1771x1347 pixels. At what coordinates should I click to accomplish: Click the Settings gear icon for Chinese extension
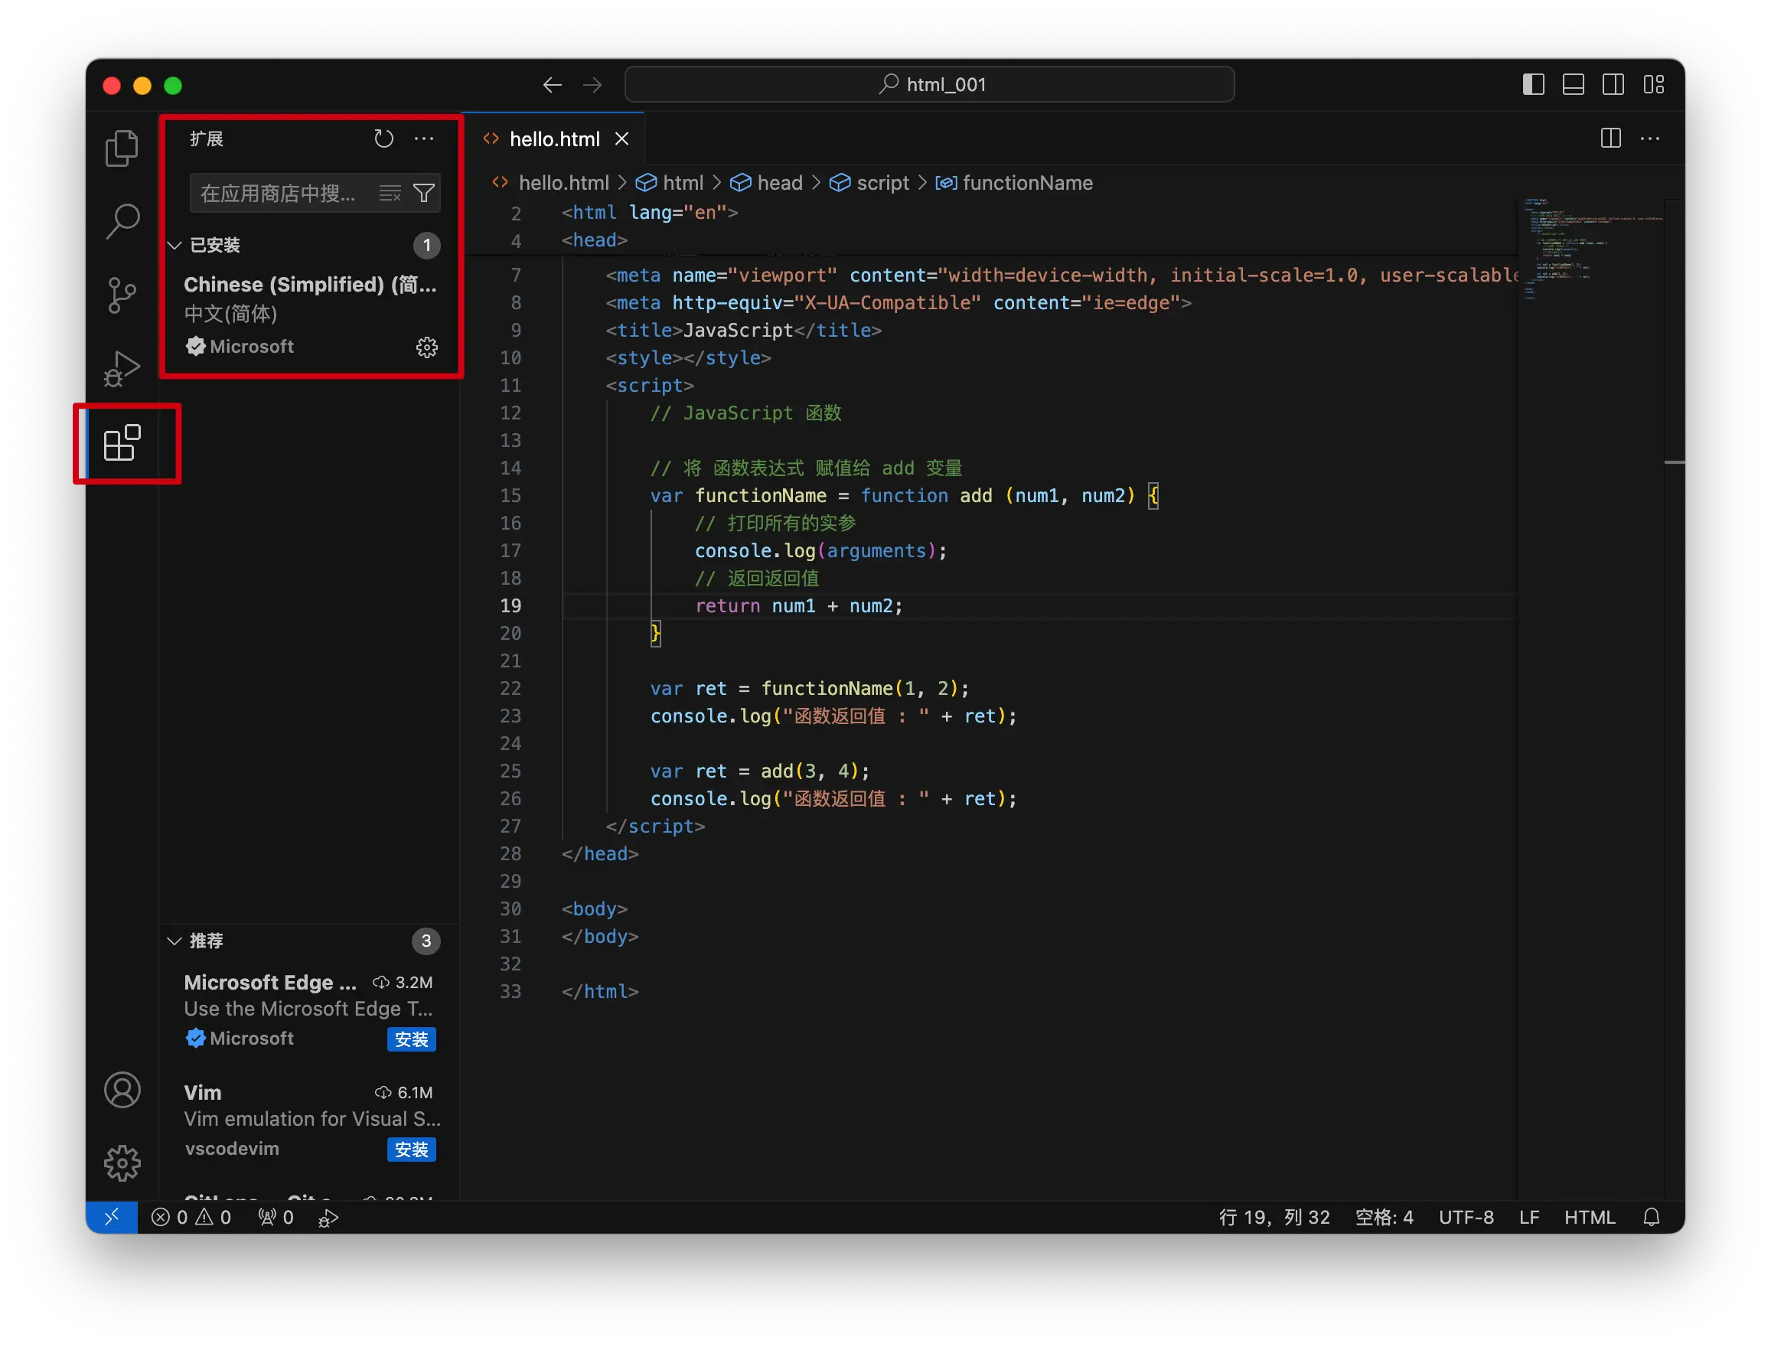426,345
